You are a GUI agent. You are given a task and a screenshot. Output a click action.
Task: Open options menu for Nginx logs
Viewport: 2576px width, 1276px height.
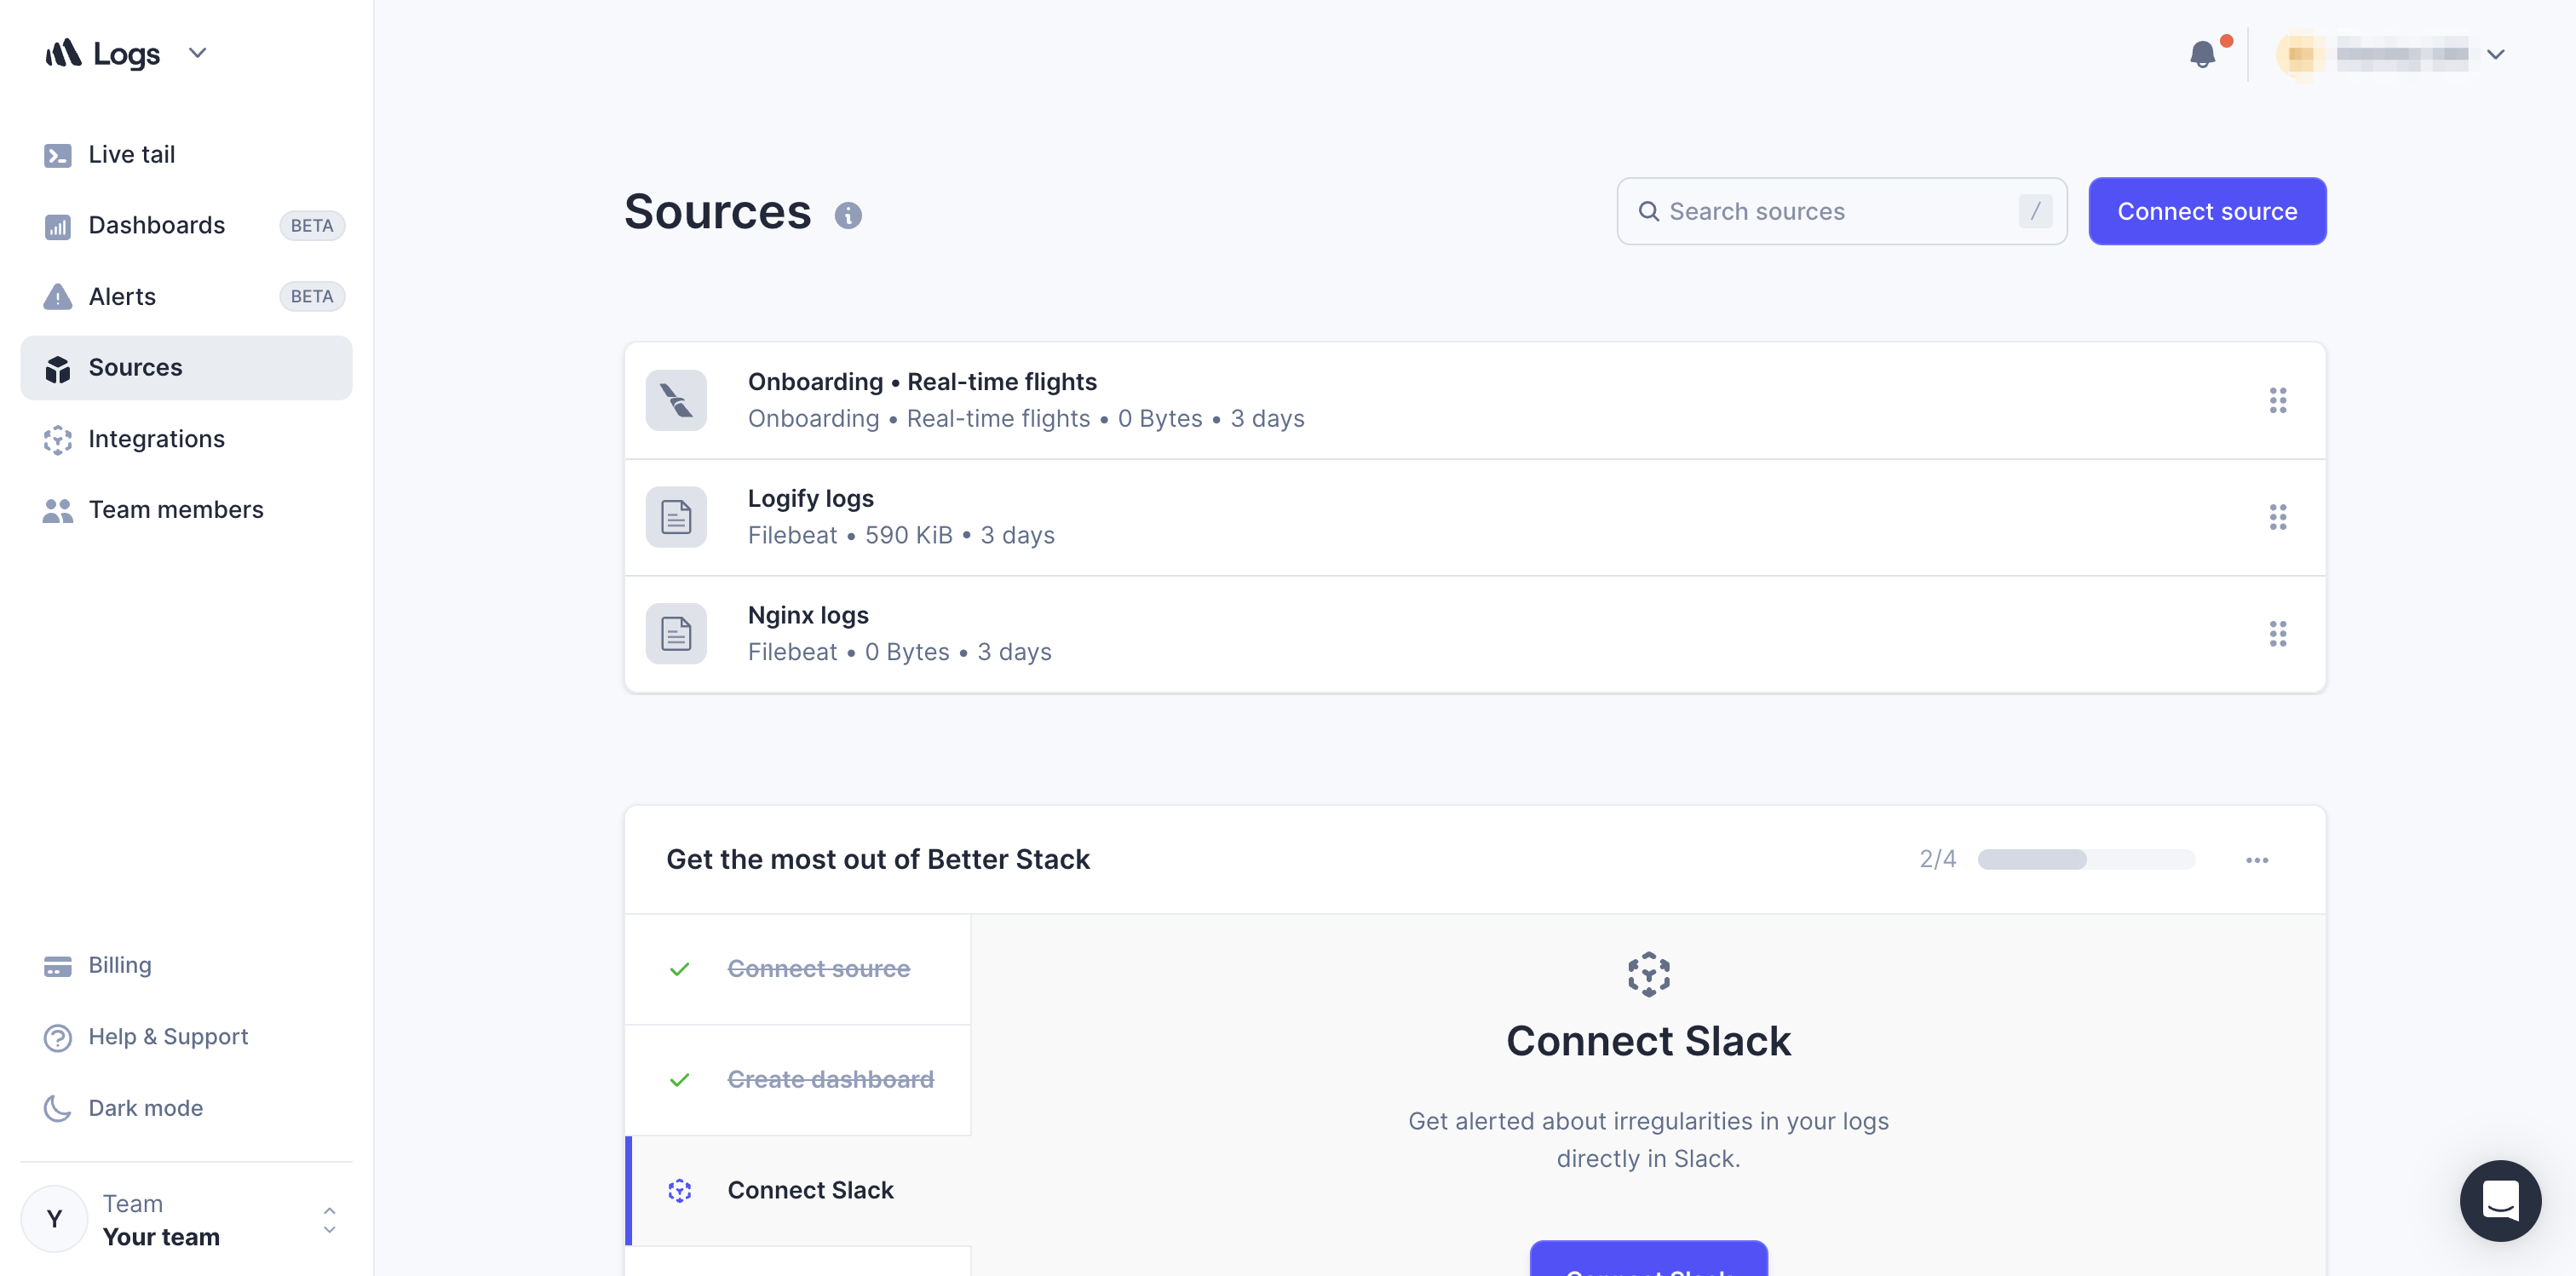(x=2278, y=634)
